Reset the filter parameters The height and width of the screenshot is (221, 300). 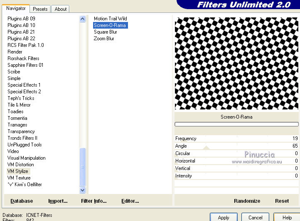point(282,201)
